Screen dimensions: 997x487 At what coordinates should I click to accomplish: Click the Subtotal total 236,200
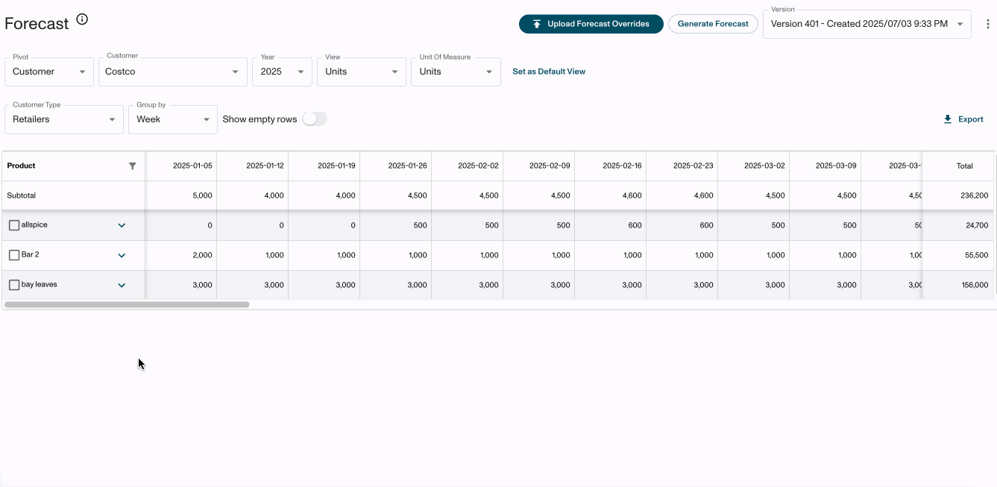(975, 195)
